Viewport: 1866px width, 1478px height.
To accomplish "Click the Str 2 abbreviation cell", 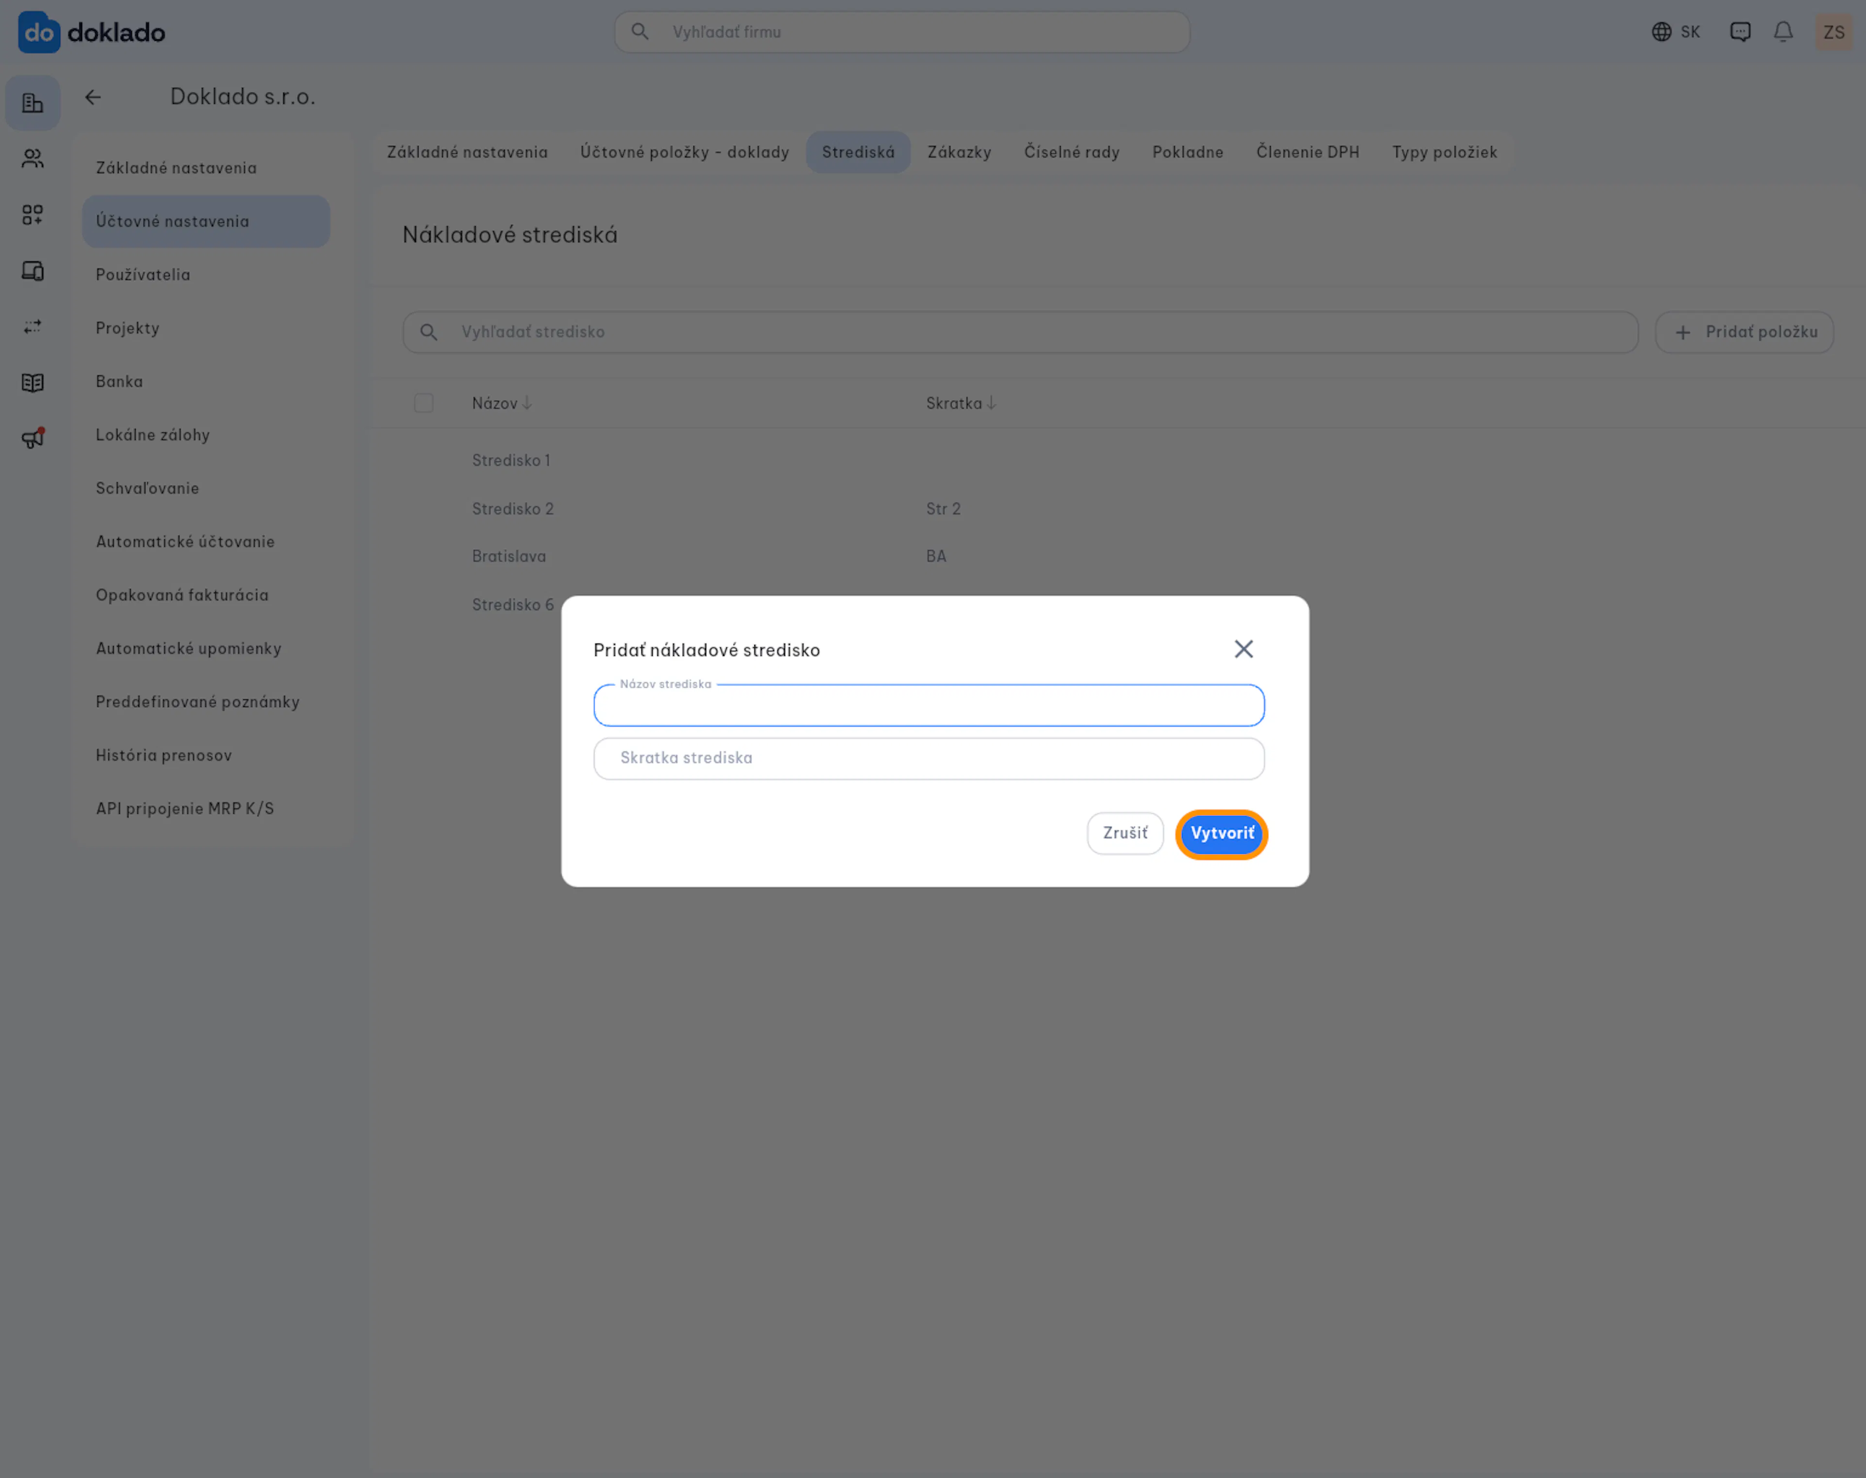I will pyautogui.click(x=943, y=510).
